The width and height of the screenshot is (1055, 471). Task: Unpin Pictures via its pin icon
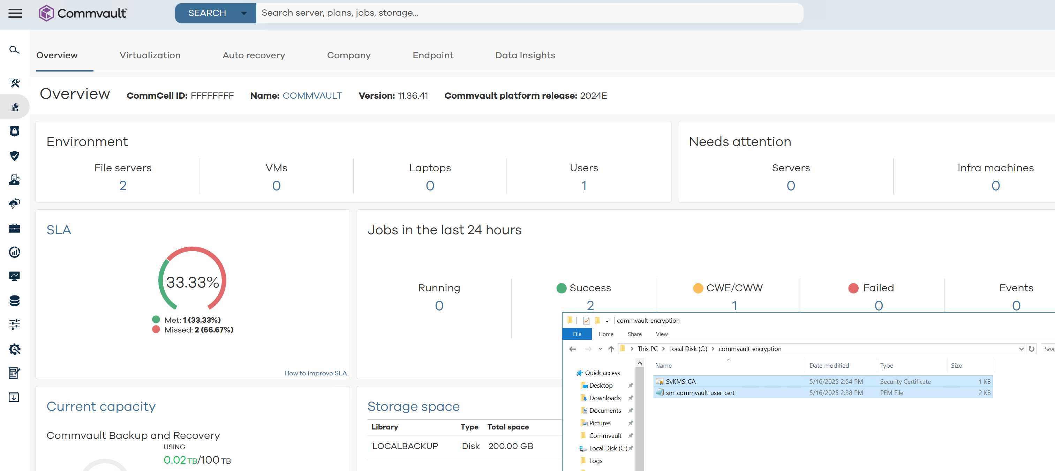[x=631, y=423]
